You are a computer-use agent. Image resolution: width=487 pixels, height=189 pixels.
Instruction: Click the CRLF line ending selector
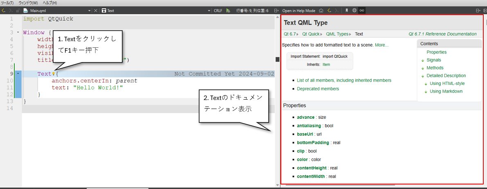(x=218, y=11)
